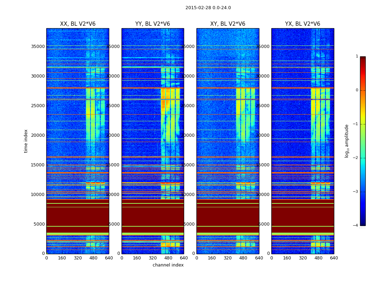Click the 480 x-tick label under YX plot
The height and width of the screenshot is (282, 371).
click(318, 258)
